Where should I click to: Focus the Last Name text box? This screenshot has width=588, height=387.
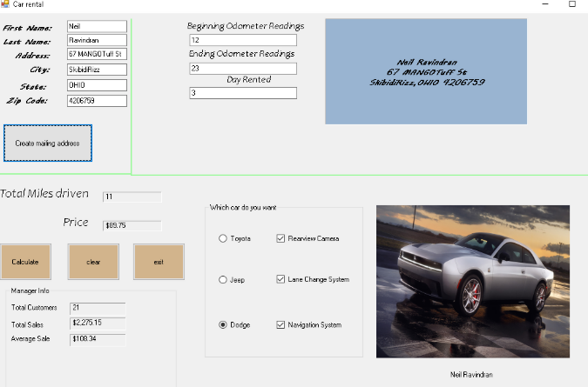pyautogui.click(x=97, y=41)
